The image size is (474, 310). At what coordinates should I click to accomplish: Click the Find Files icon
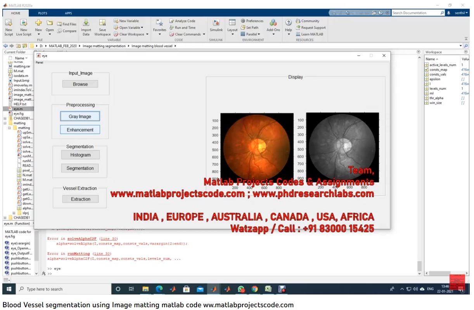(67, 24)
